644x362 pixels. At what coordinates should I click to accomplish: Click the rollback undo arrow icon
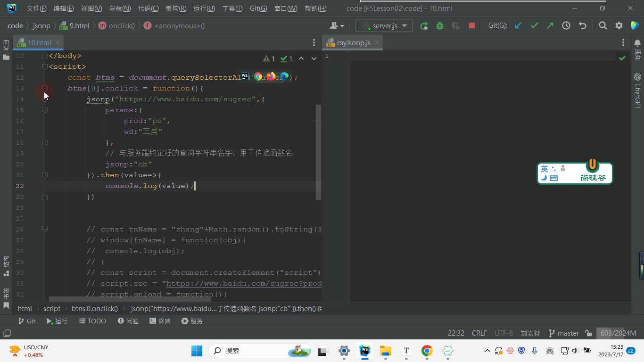[583, 26]
